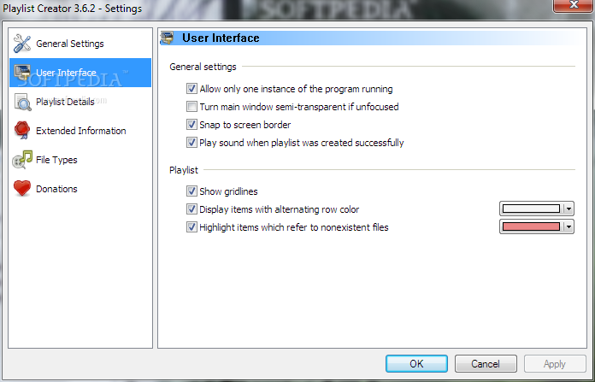The image size is (595, 382).
Task: Click the Playlist Creator 3.6.2 title bar text
Action: point(73,9)
